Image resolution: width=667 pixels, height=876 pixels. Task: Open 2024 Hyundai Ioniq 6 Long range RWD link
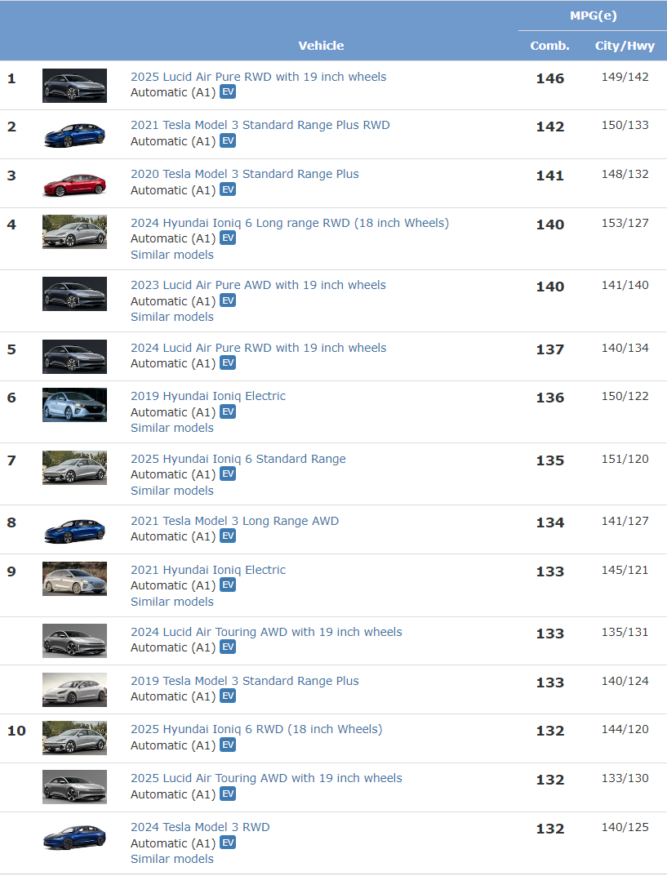tap(290, 223)
